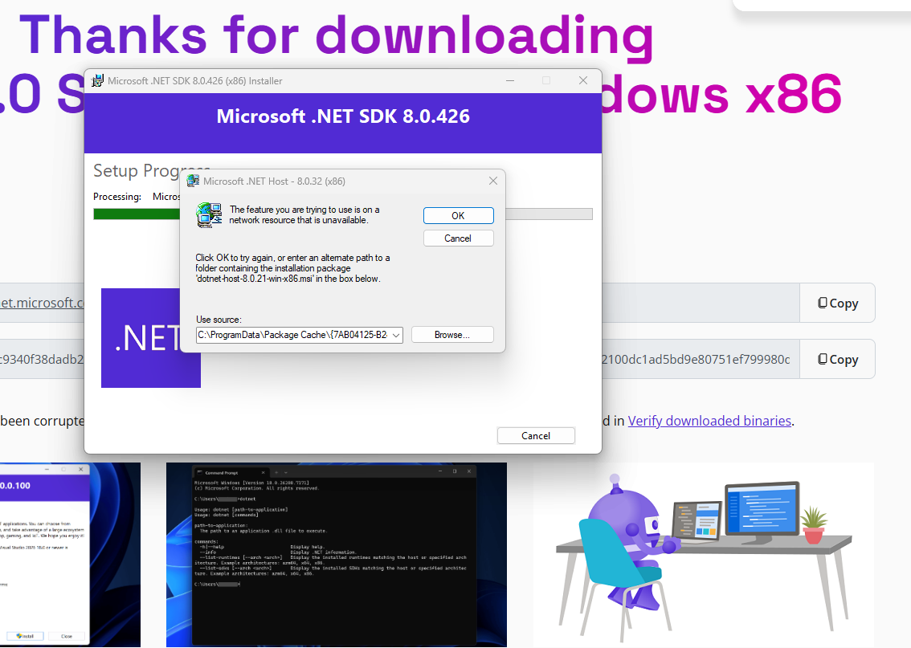This screenshot has height=648, width=911.
Task: Copy the download link on the webpage
Action: click(x=838, y=303)
